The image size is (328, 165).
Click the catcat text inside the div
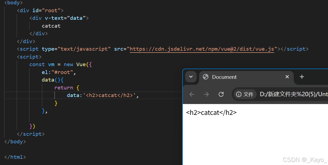coord(51,26)
